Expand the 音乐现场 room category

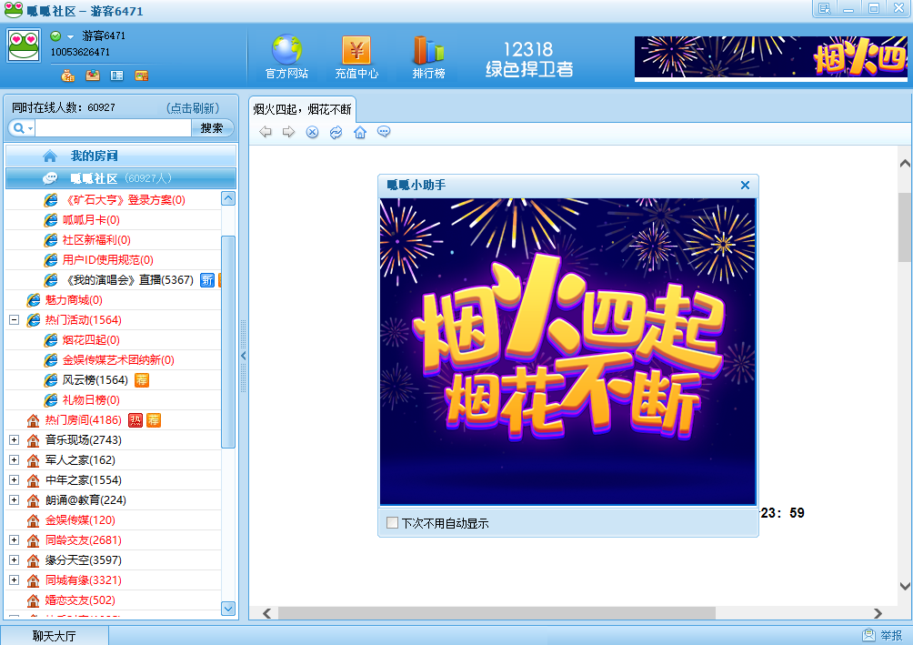(14, 440)
